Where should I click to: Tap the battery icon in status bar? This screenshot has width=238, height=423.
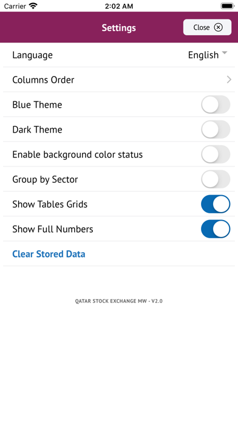(x=227, y=5)
